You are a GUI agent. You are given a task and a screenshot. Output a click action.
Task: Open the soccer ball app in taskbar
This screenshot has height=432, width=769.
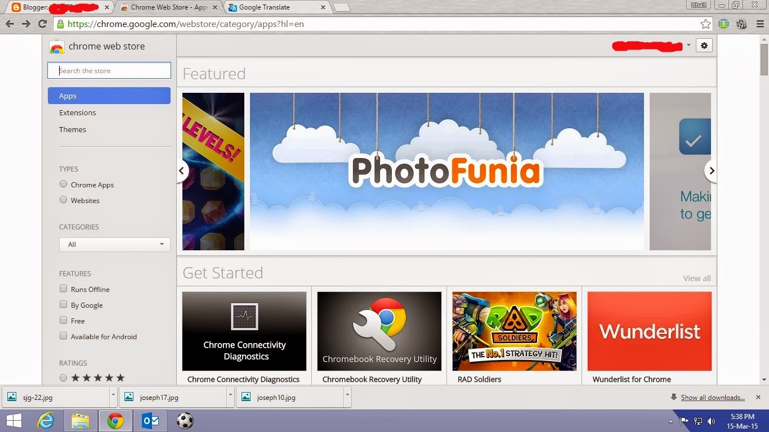tap(185, 421)
